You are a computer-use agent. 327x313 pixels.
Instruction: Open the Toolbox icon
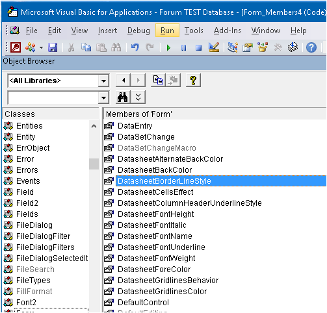click(278, 47)
